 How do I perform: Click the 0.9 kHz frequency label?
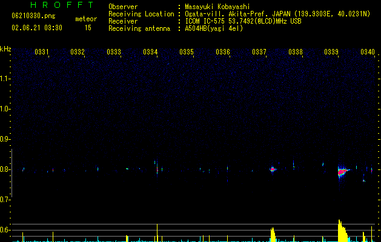coord(5,139)
